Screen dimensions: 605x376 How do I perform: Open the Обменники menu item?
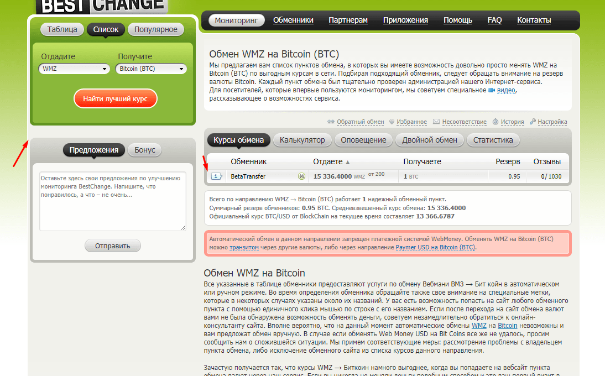point(293,20)
